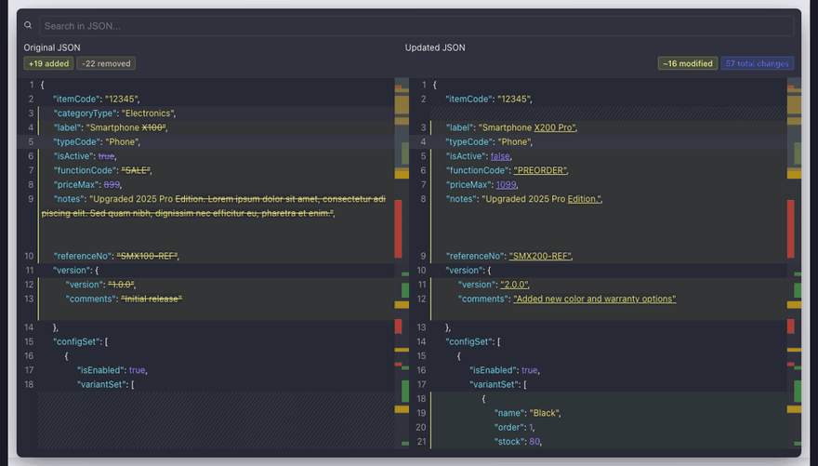This screenshot has height=466, width=818.
Task: Click struck-through true isActive value
Action: [x=106, y=156]
